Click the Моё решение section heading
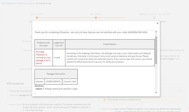 15,84
